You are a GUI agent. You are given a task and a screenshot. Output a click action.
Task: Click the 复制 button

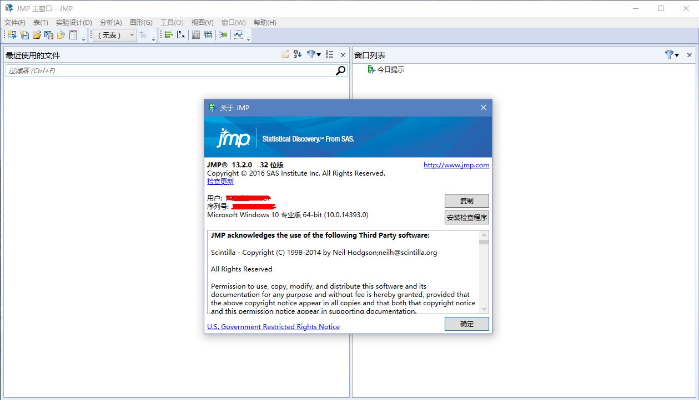[x=467, y=201]
